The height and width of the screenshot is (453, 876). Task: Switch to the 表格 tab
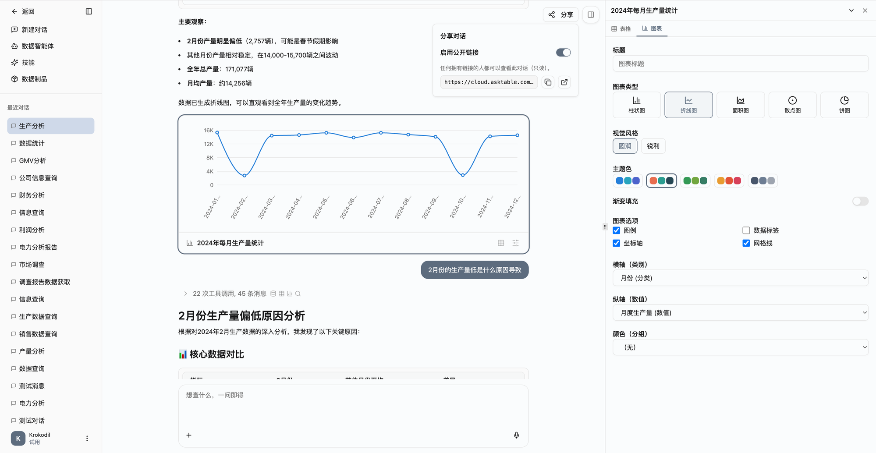(x=622, y=28)
